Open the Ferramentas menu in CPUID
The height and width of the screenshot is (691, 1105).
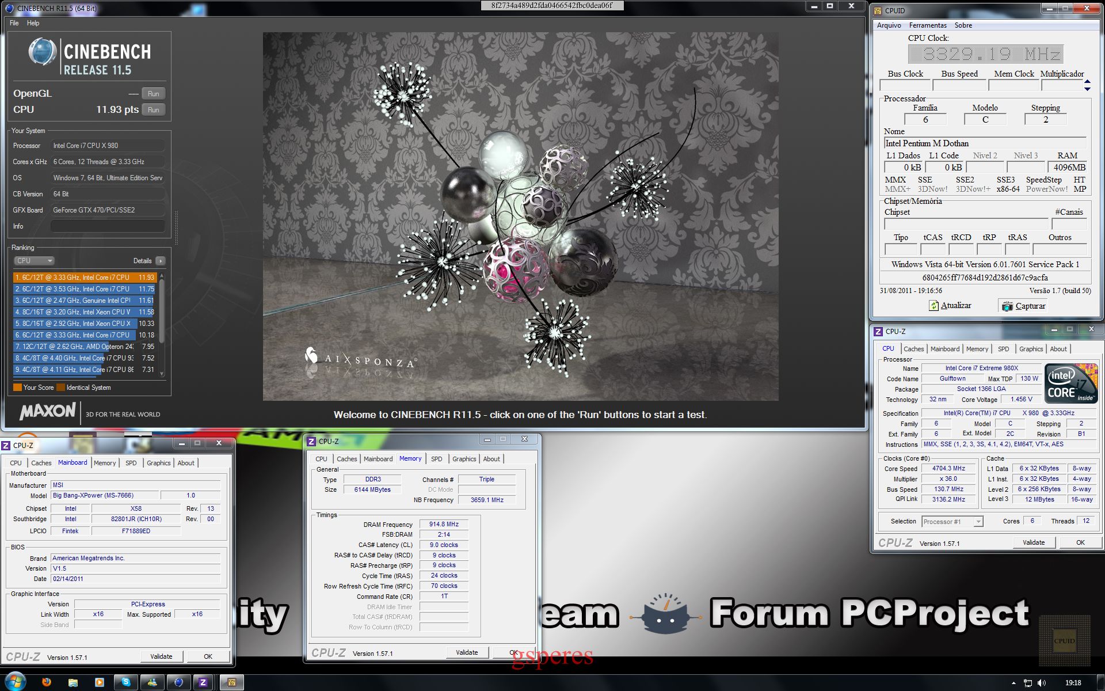928,25
